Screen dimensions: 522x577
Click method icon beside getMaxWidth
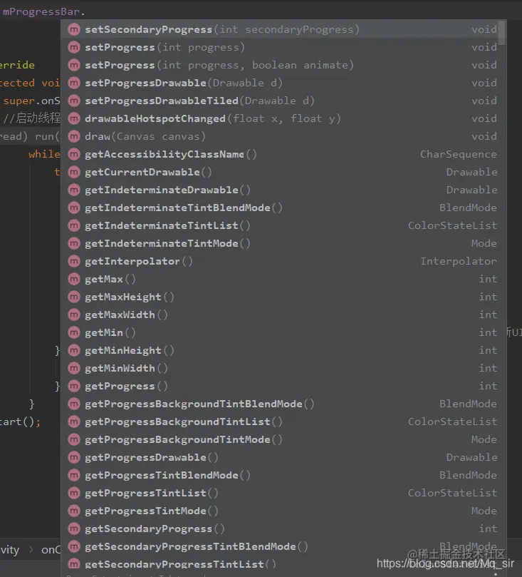pos(74,315)
